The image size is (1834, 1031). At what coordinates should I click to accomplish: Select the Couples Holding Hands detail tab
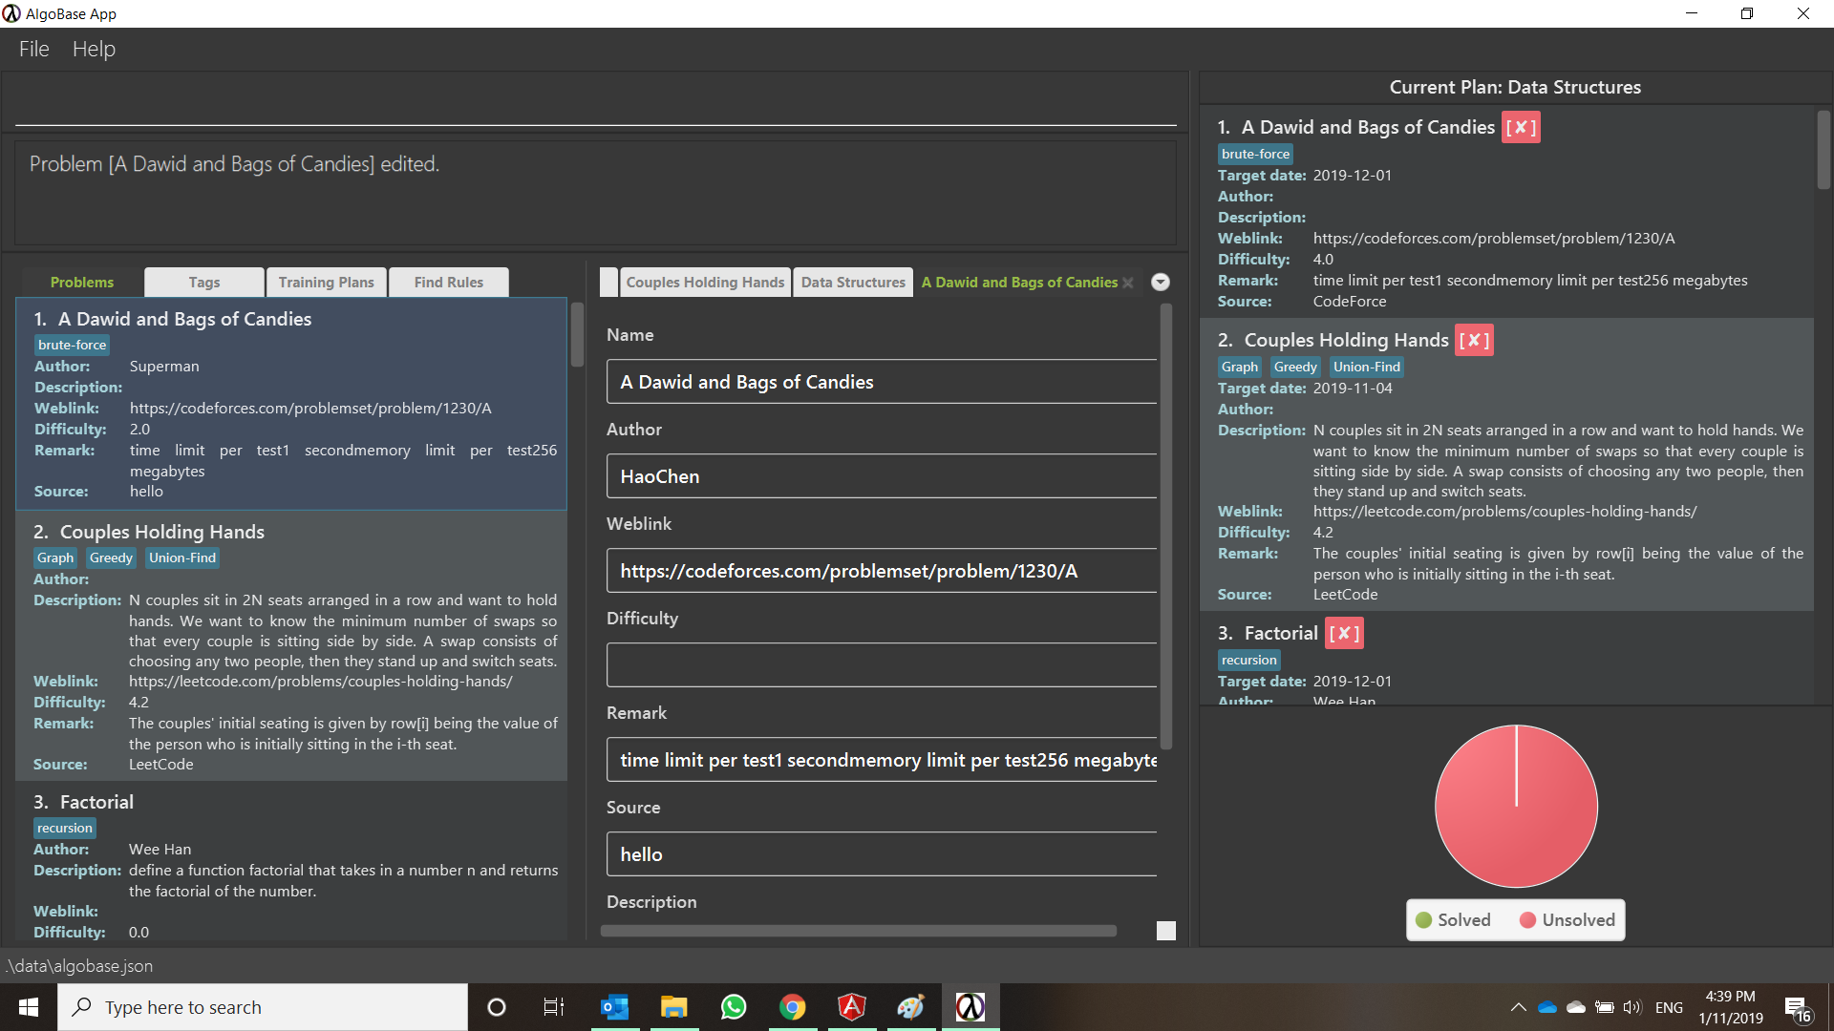click(x=705, y=283)
